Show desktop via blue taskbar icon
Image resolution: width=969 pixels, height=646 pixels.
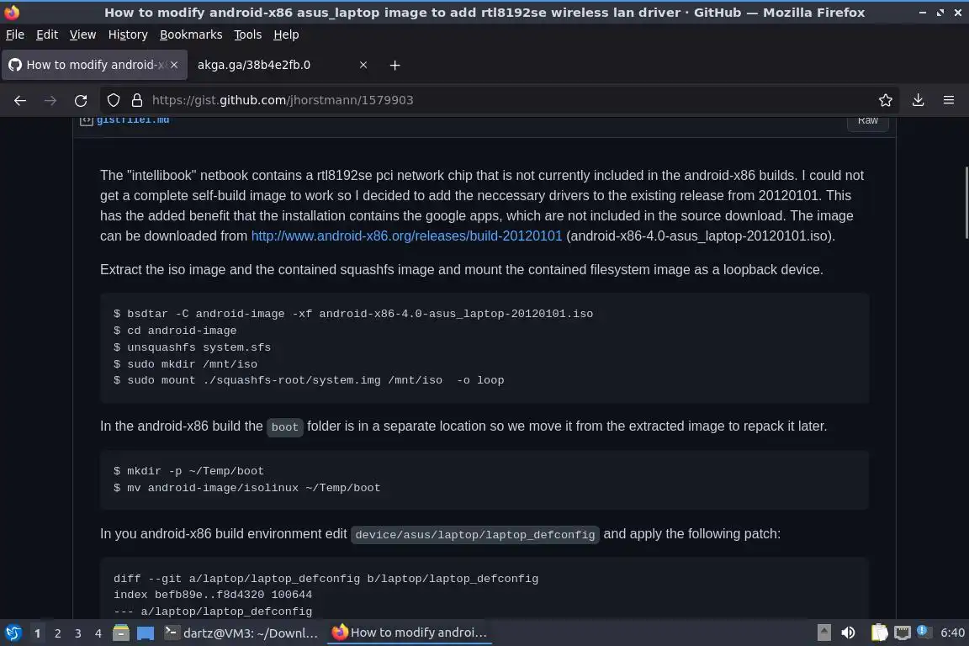click(x=146, y=633)
